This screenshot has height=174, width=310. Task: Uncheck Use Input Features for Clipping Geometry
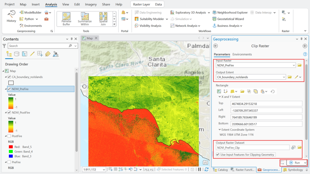click(218, 155)
